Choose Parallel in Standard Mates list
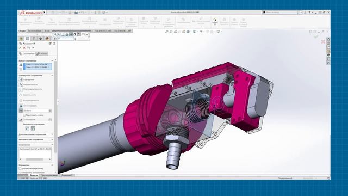Viewport: 348px width, 196px height. coord(30,85)
